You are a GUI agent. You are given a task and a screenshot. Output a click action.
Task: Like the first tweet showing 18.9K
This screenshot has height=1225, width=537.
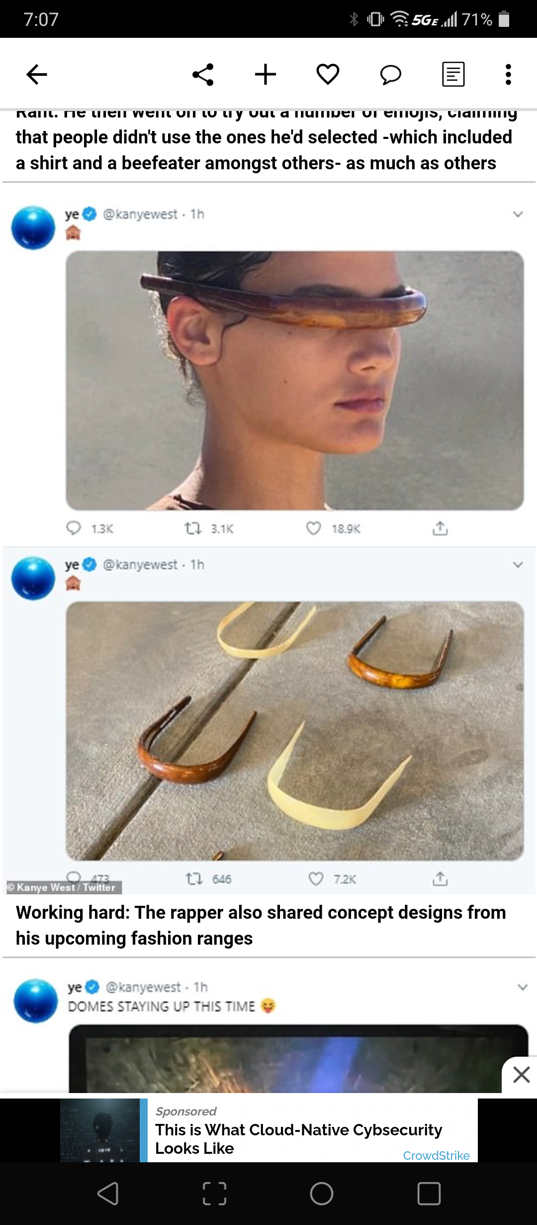point(314,528)
